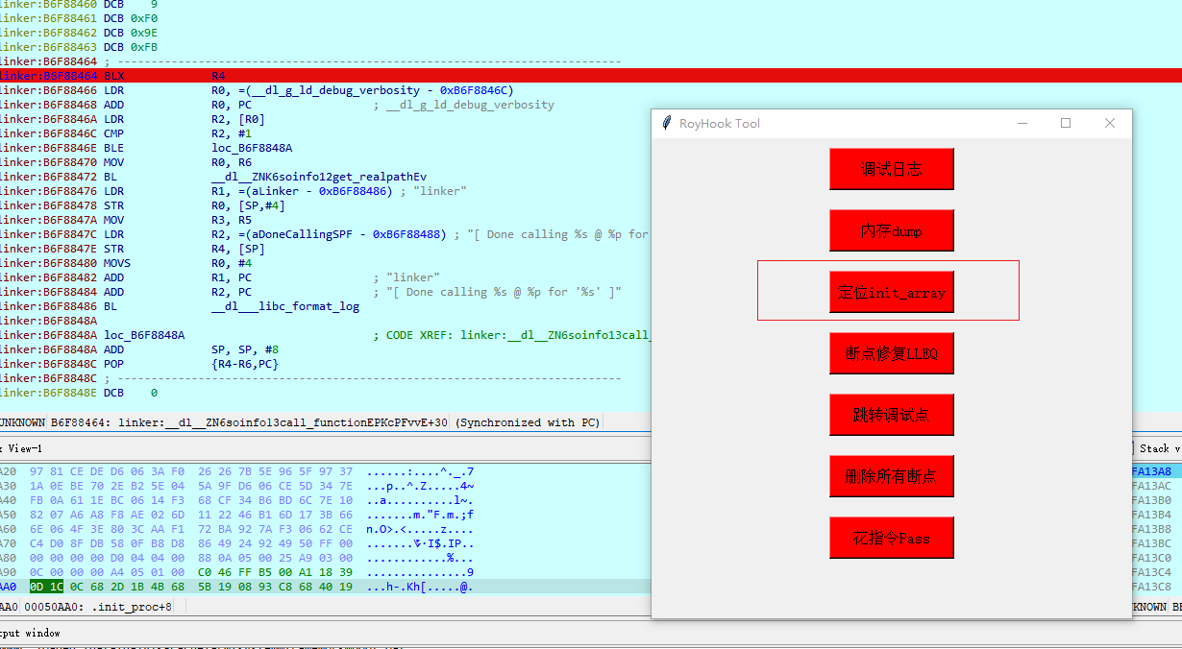Minimize the RoyHook Tool window
This screenshot has height=649, width=1182.
pyautogui.click(x=1022, y=123)
